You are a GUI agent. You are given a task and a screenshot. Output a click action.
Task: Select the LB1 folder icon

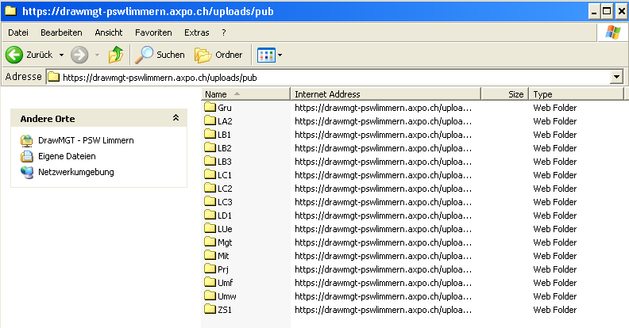click(210, 134)
